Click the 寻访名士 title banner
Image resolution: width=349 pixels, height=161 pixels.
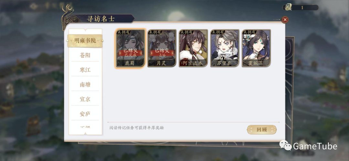pos(100,19)
